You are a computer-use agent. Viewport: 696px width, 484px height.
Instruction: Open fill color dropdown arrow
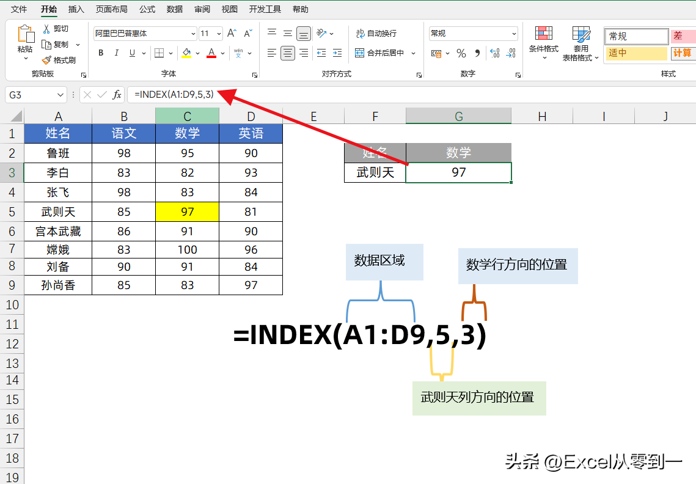[197, 53]
